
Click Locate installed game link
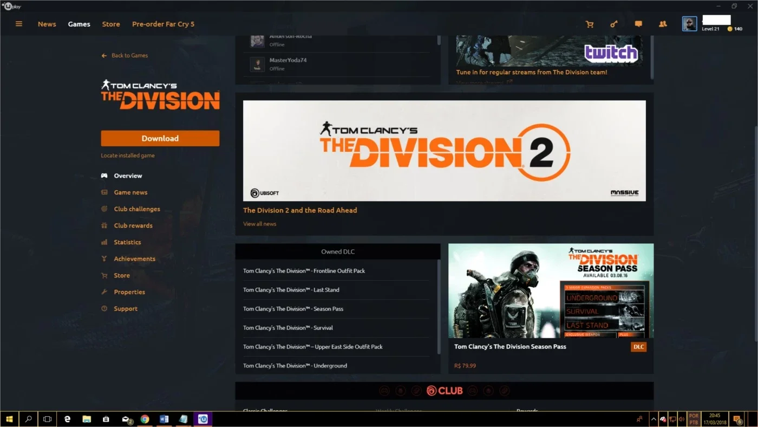(128, 156)
